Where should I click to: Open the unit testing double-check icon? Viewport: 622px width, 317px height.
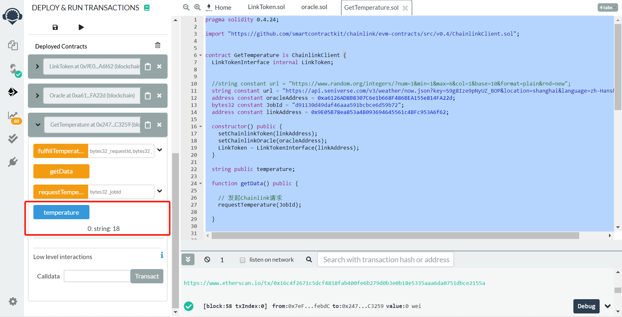[13, 139]
